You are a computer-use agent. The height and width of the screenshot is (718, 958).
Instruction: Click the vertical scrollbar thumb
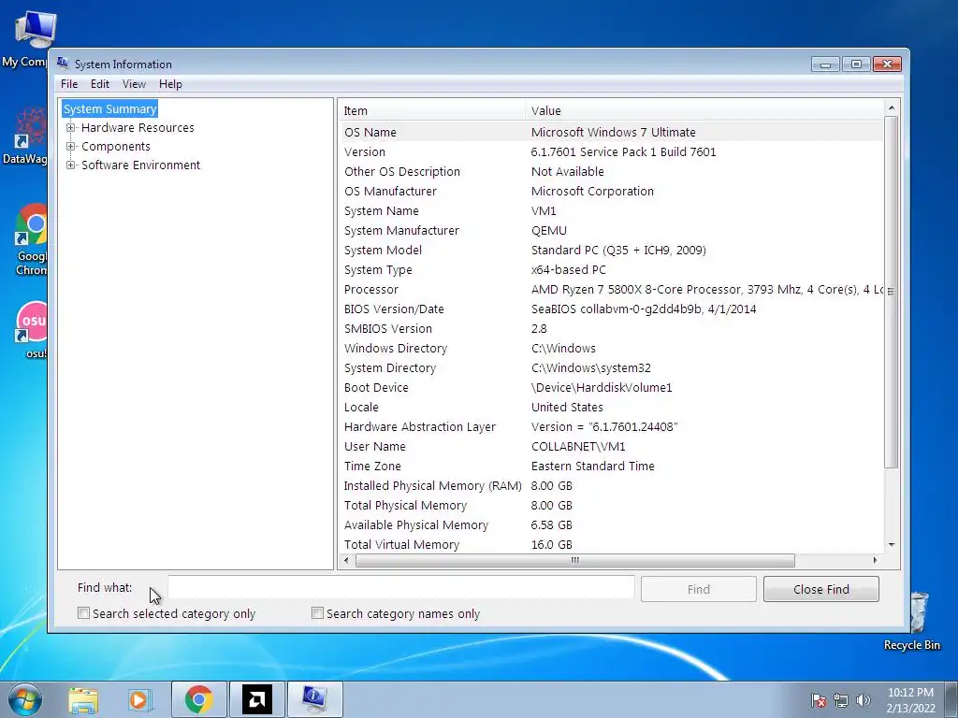[x=892, y=292]
